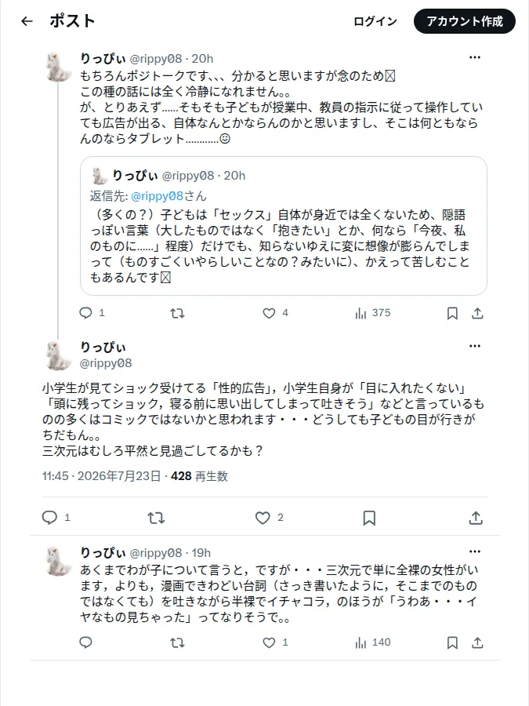Viewport: 529px width, 706px height.
Task: View analytics showing 140 views on reply
Action: tap(372, 642)
